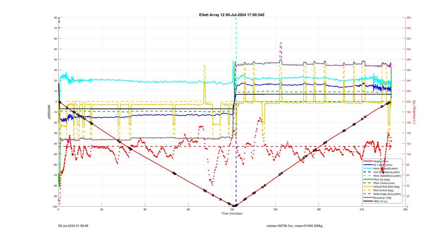Click the magenta Buoyancy line sample in legend
This screenshot has width=448, height=232.
[368, 198]
